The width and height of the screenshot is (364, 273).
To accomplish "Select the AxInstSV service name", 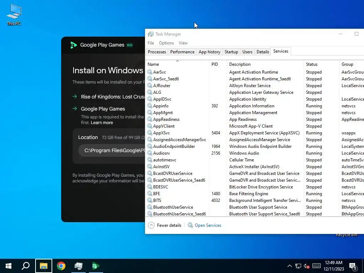I will 161,166.
